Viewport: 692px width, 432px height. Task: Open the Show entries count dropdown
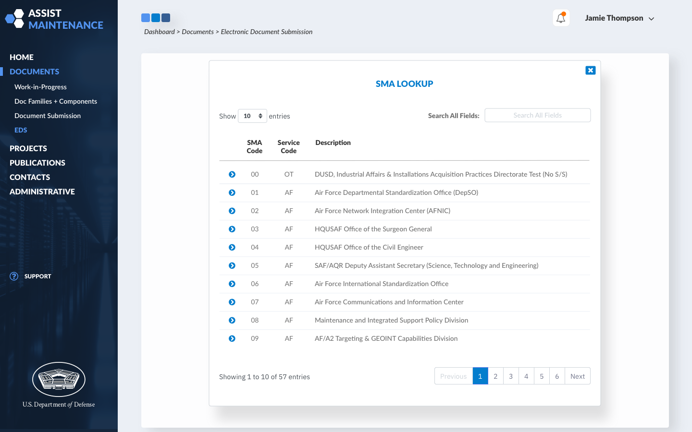[252, 116]
